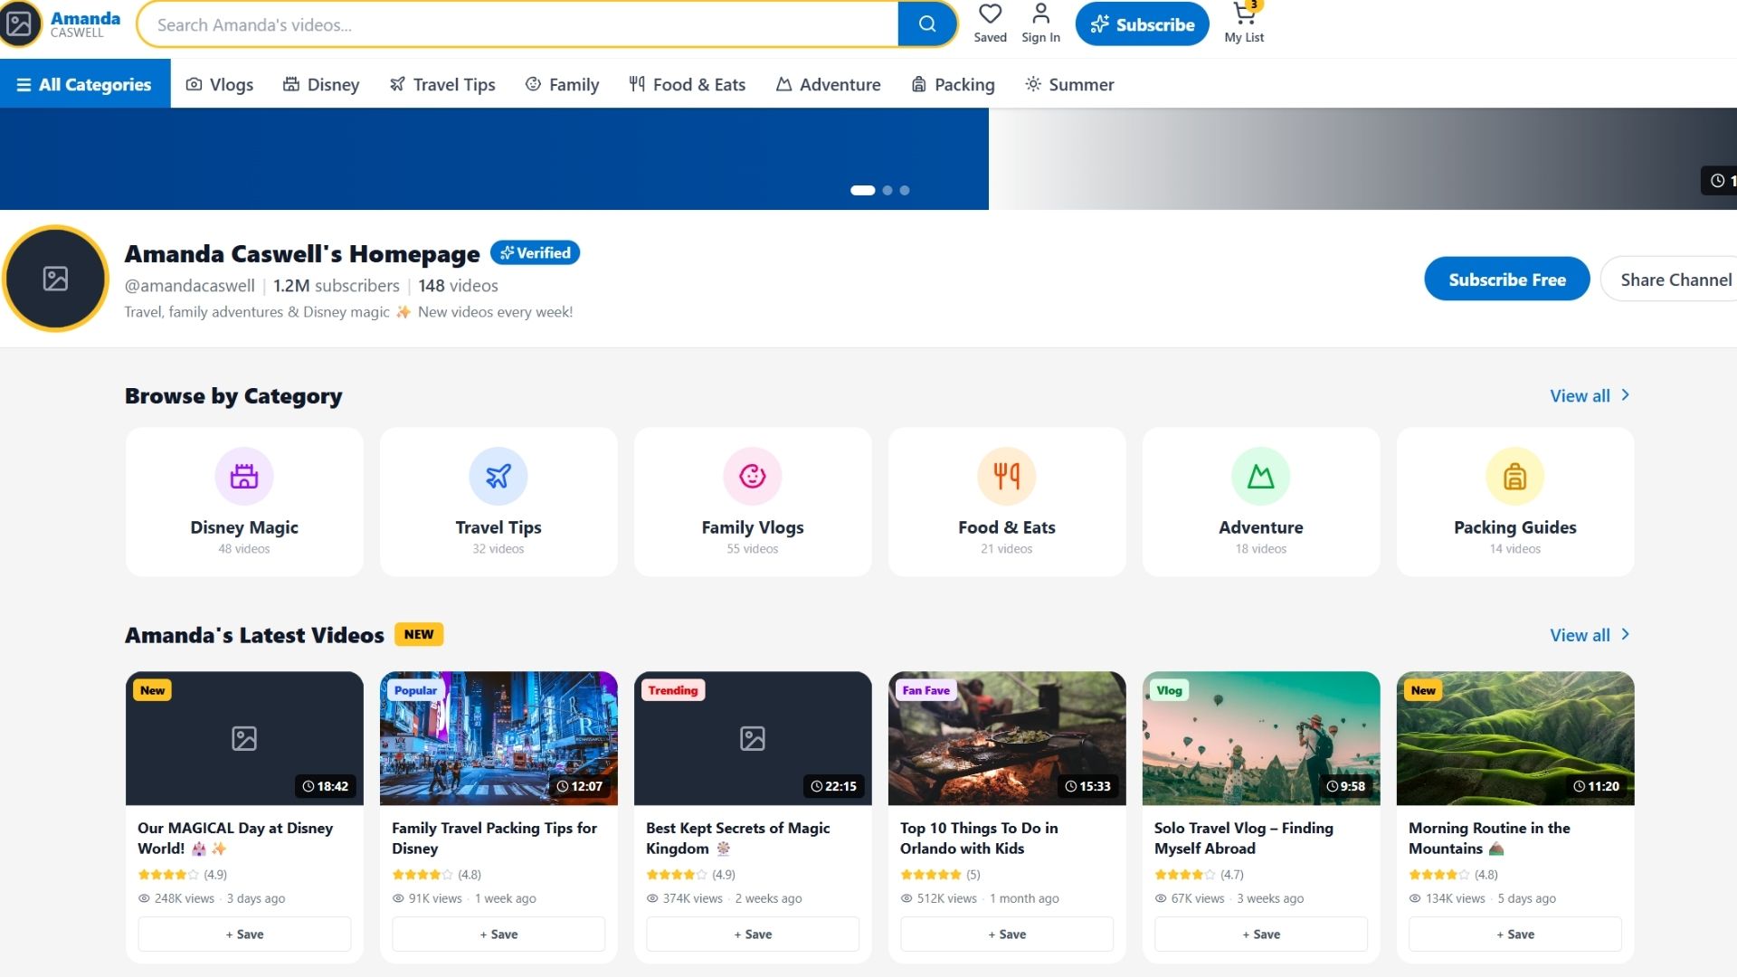Switch to the Family tab

(x=562, y=83)
